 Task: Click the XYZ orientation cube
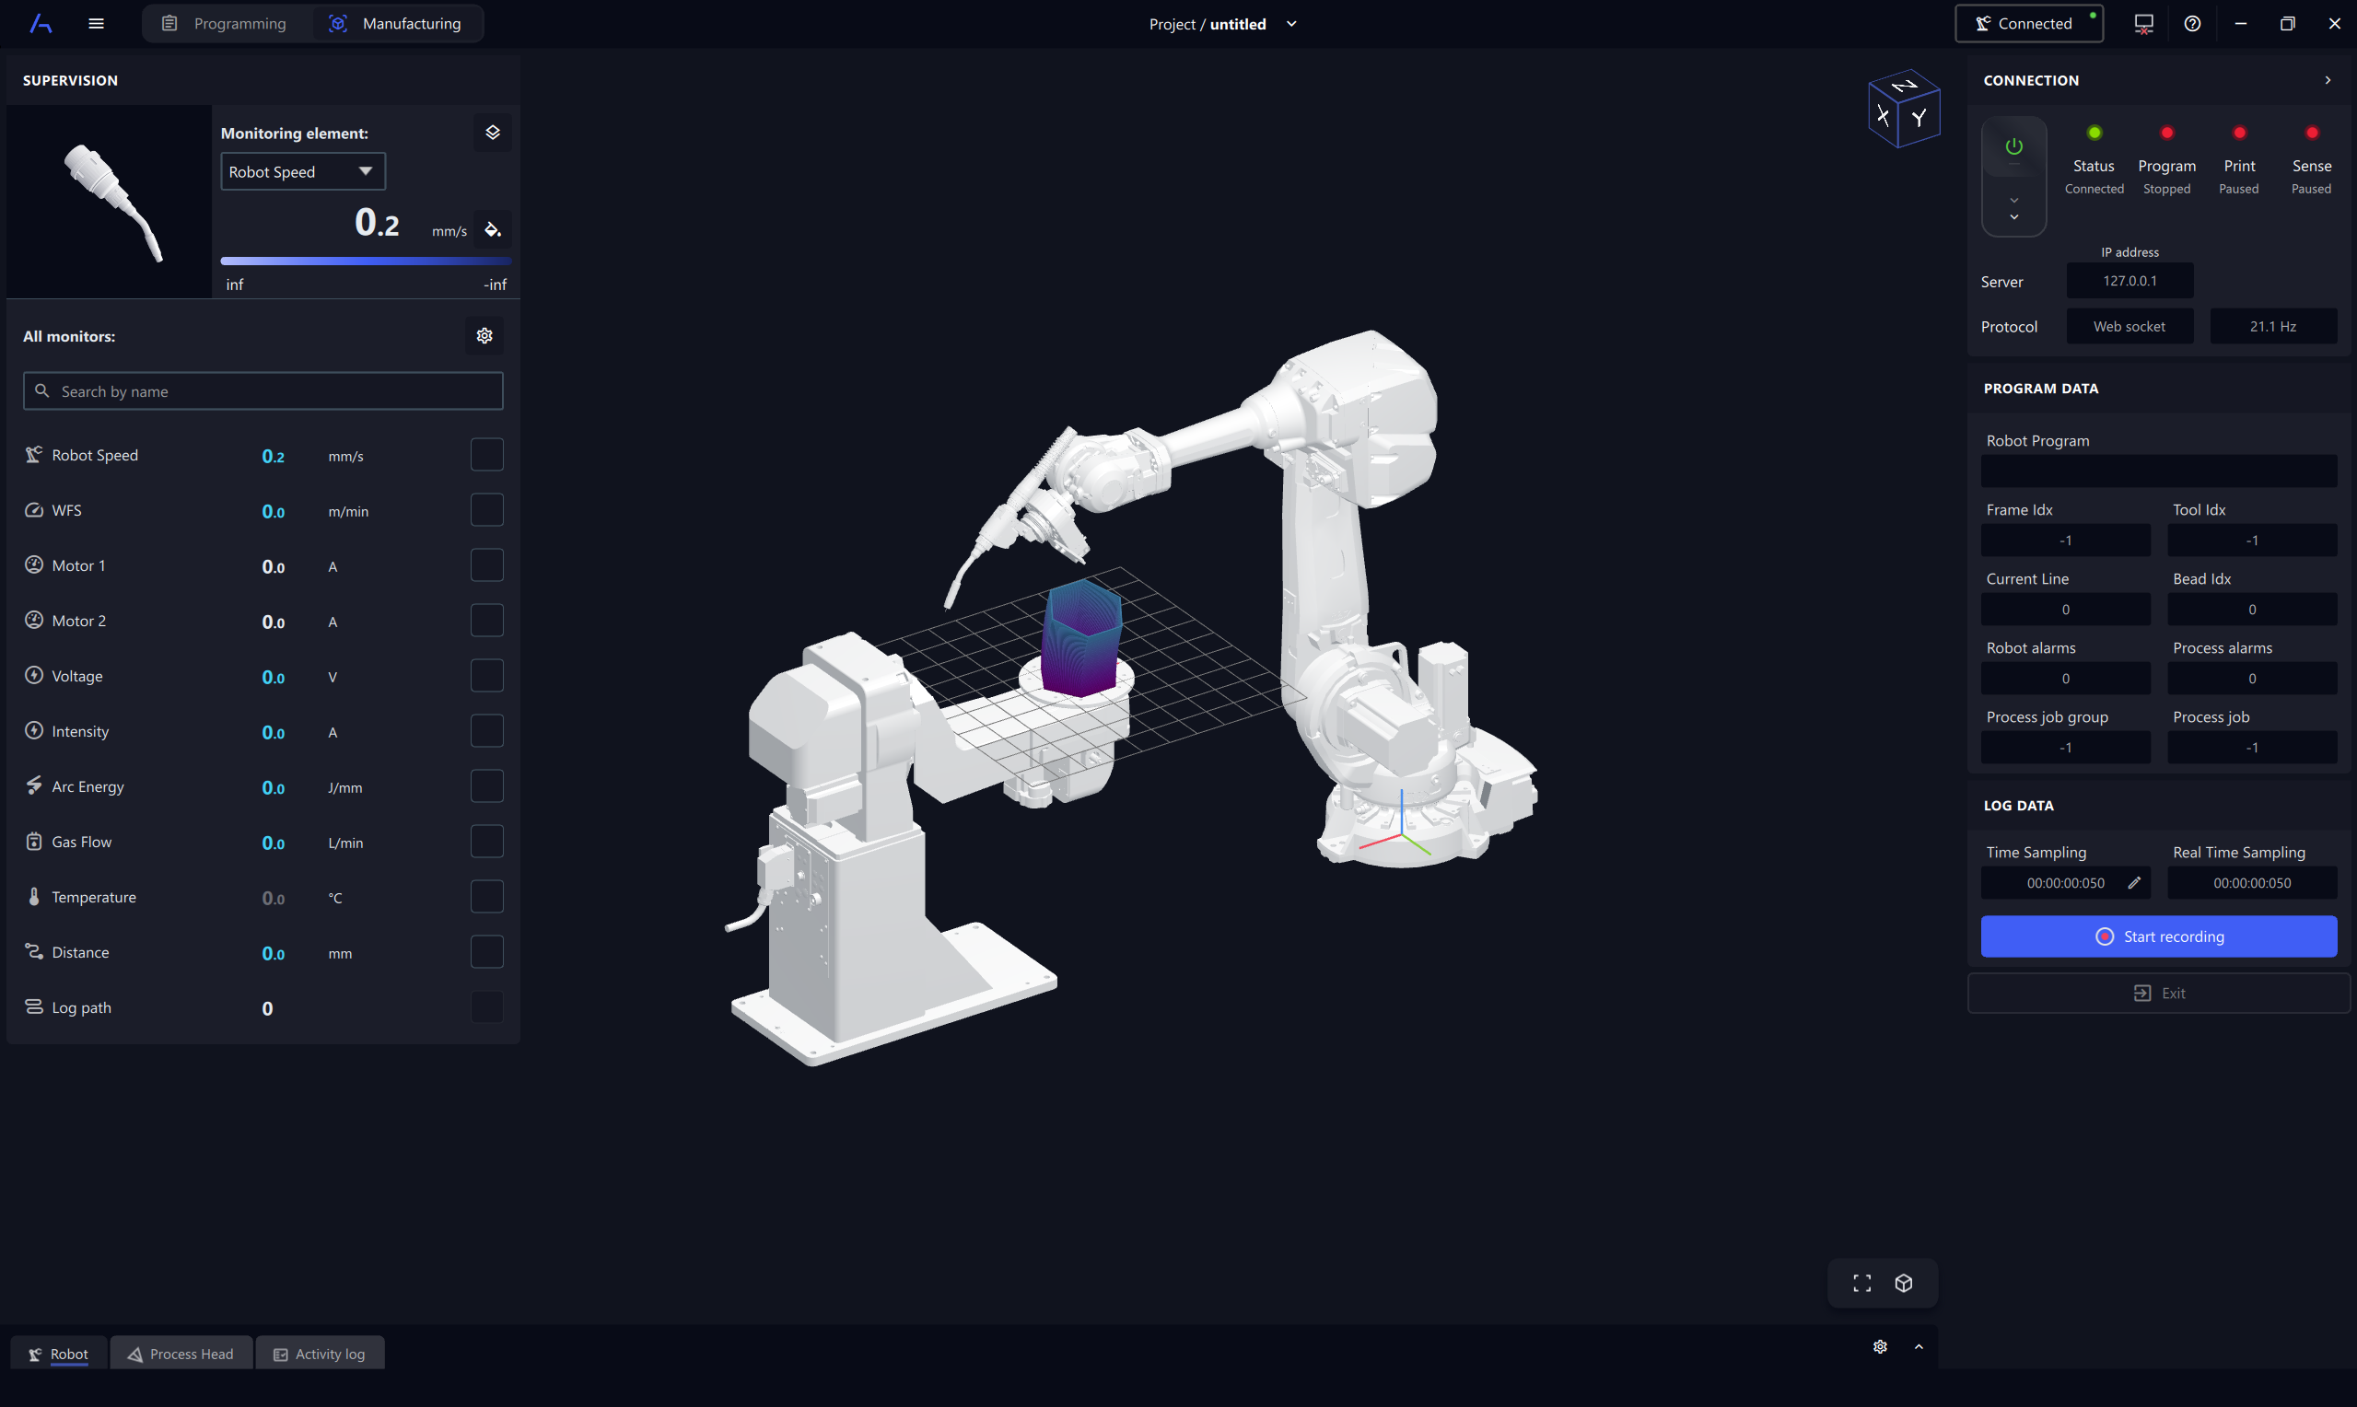coord(1904,108)
